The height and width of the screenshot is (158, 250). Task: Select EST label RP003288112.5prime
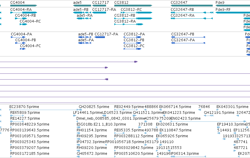pos(134,136)
